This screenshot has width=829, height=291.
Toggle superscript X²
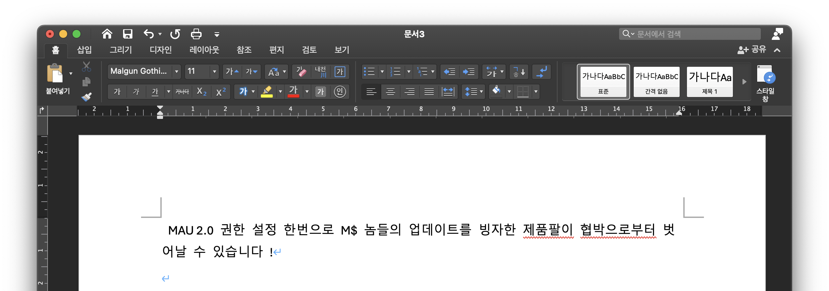point(221,91)
